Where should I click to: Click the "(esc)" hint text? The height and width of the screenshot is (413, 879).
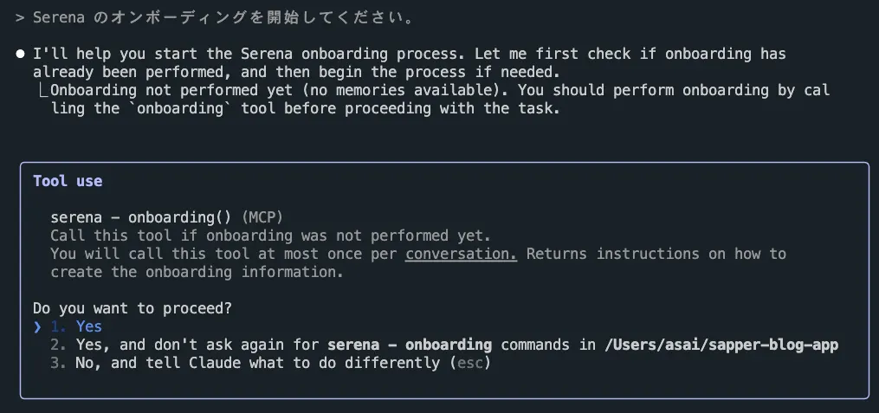click(x=469, y=363)
